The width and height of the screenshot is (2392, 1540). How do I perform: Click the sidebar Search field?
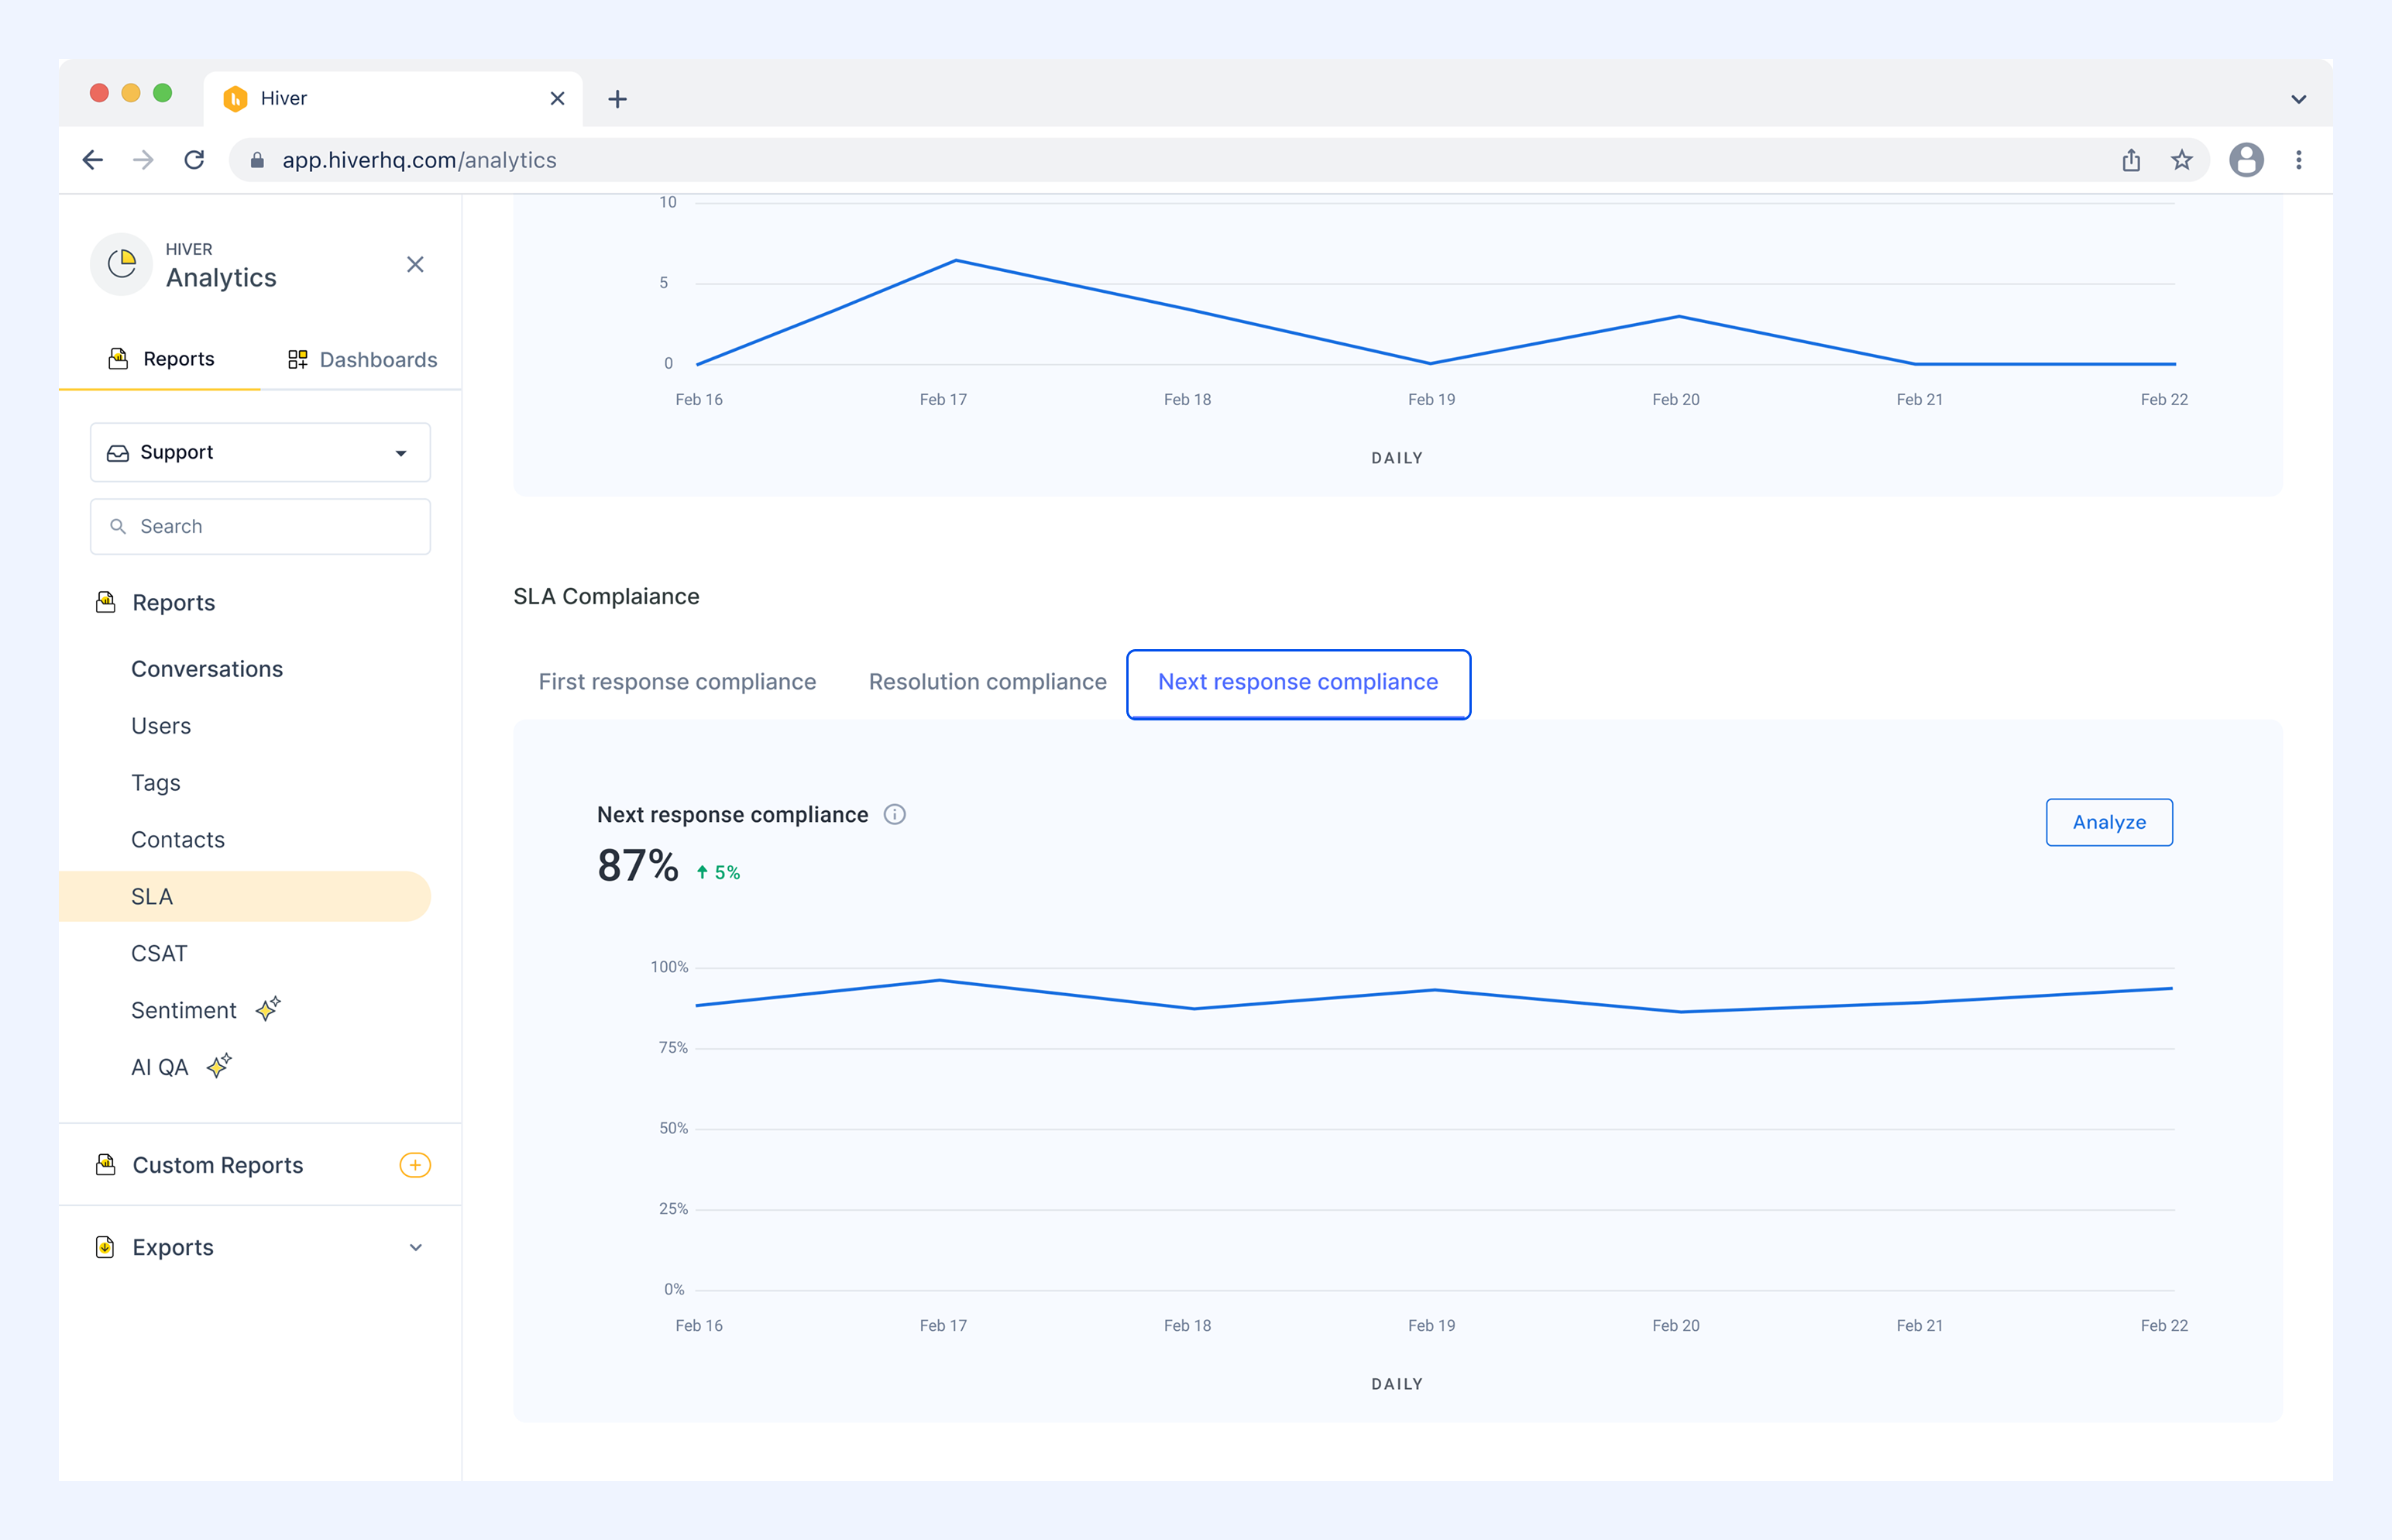260,526
